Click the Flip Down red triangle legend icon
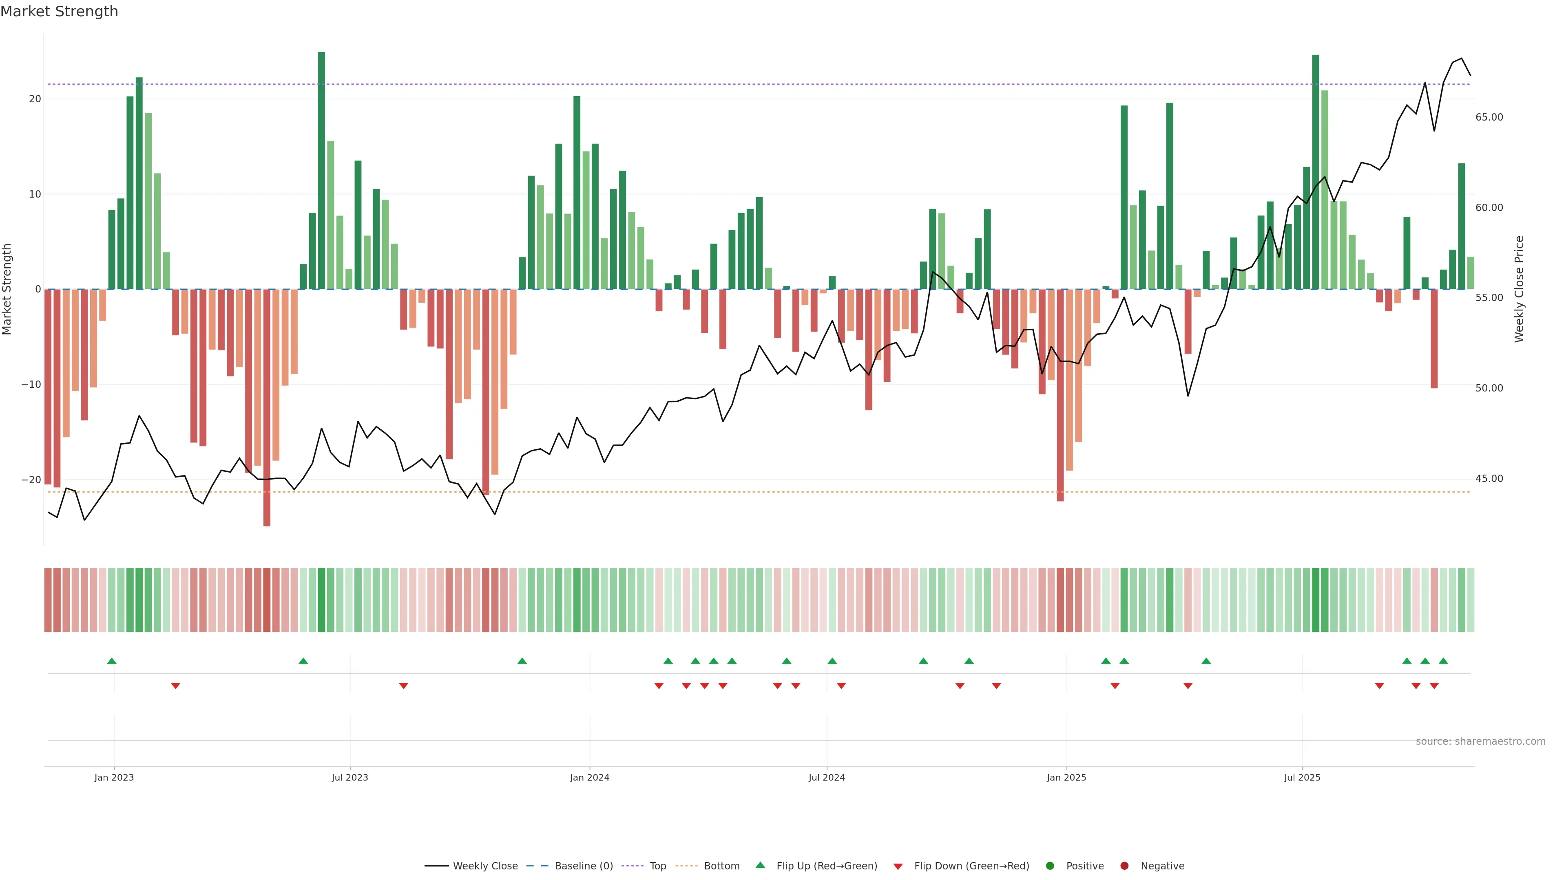Image resolution: width=1566 pixels, height=880 pixels. pos(898,867)
